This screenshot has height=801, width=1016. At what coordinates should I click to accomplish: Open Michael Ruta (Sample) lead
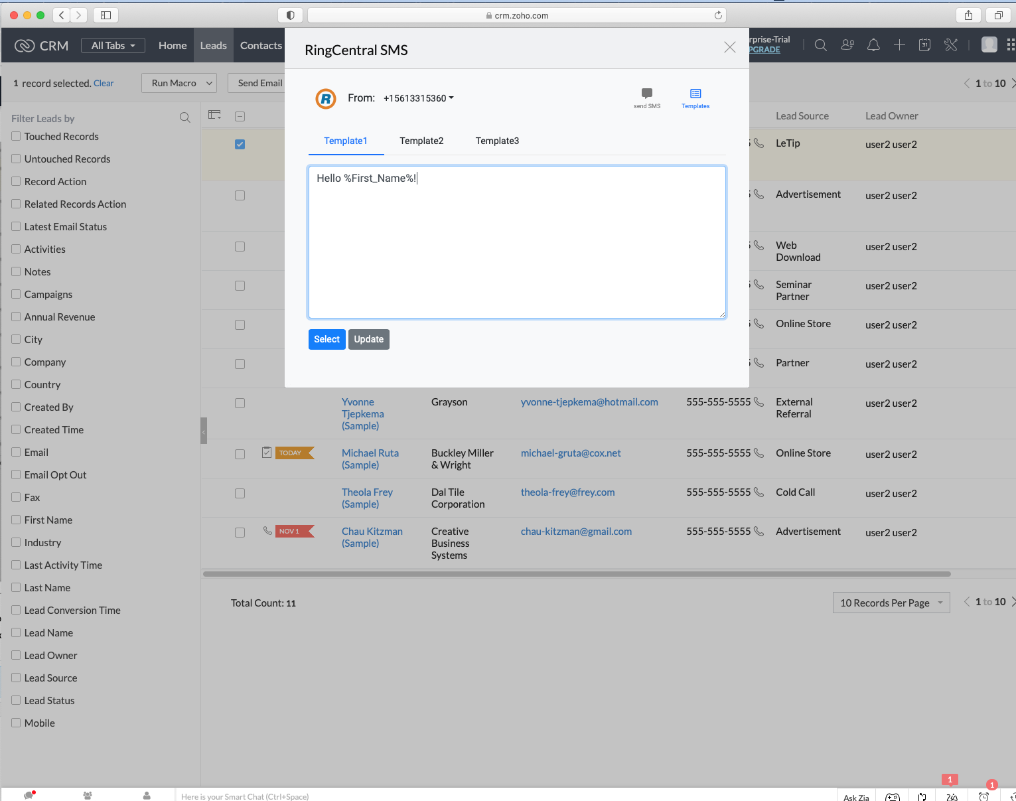[x=370, y=459]
